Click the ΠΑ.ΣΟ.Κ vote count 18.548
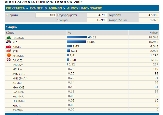This screenshot has height=115, width=163. pos(153,37)
